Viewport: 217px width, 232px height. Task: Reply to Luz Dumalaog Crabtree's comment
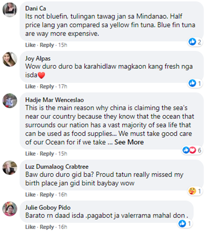pyautogui.click(x=47, y=195)
